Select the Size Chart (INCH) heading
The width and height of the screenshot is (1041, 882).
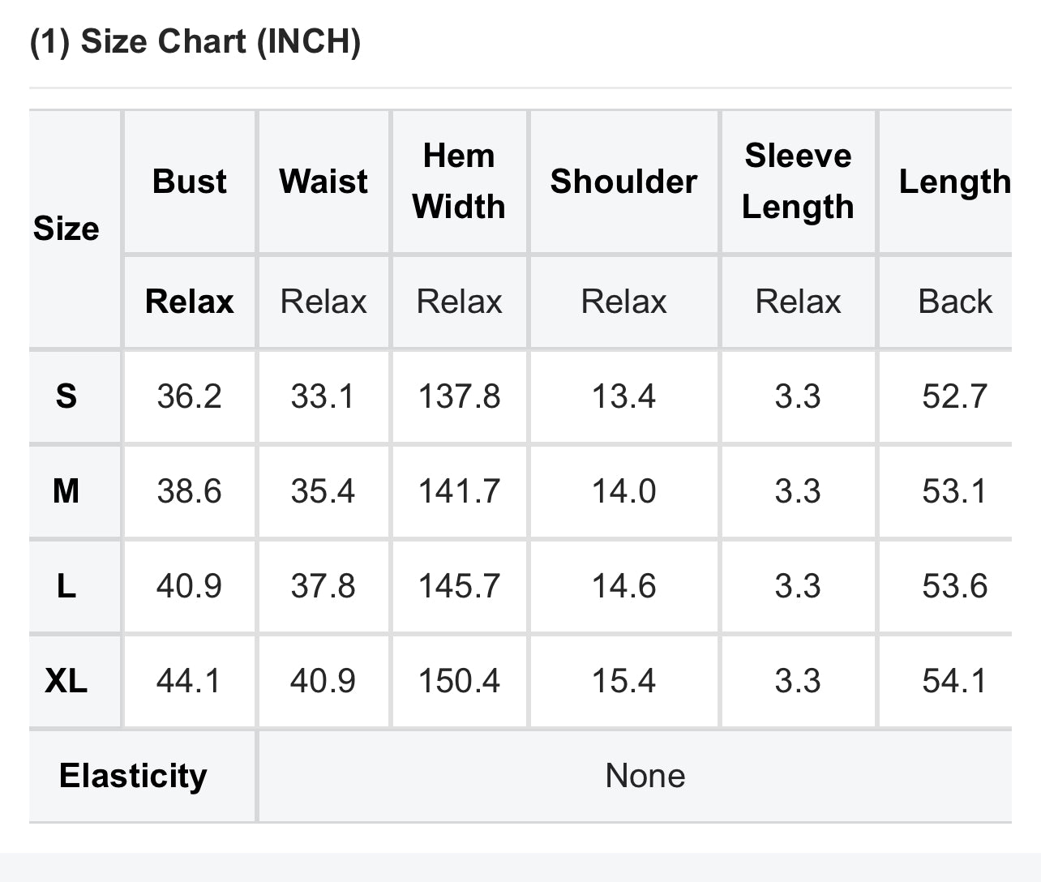coord(195,41)
